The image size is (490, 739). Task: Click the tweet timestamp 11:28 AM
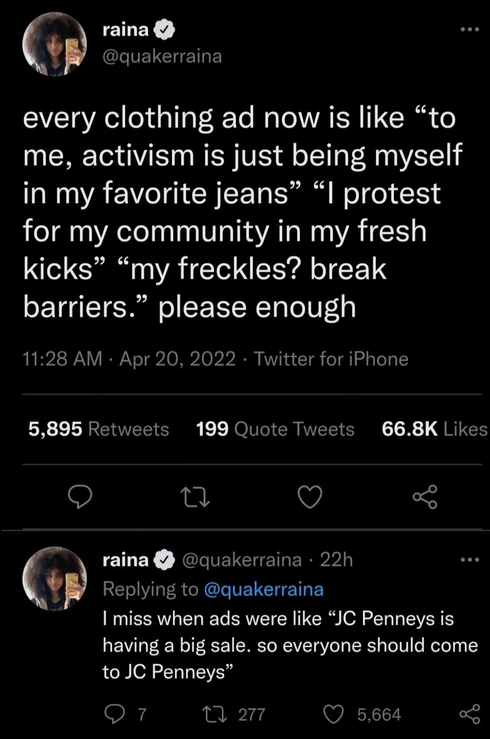click(63, 359)
